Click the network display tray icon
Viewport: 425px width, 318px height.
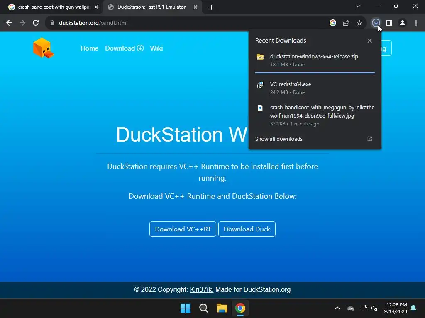click(364, 308)
